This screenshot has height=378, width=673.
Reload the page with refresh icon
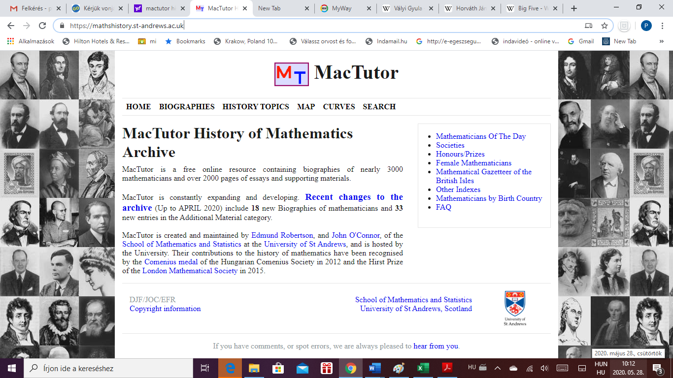(42, 26)
